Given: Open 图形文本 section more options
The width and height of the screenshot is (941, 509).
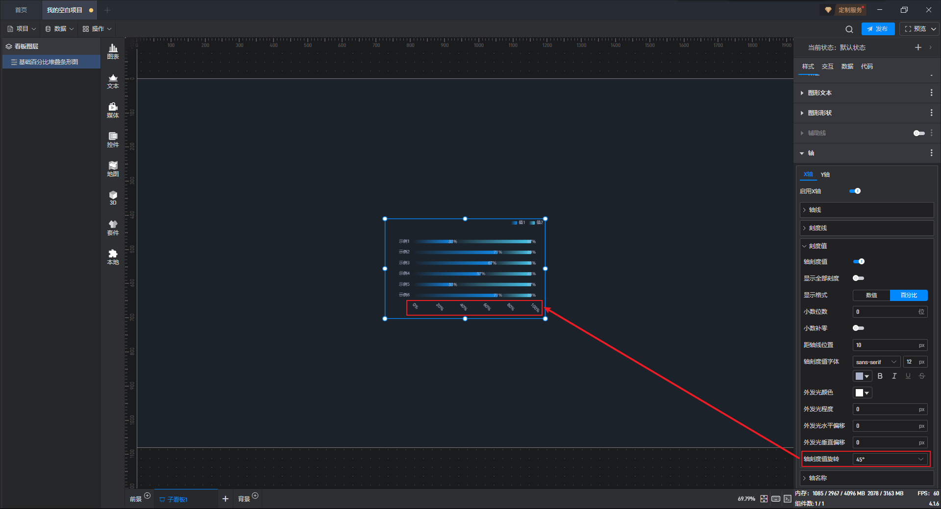Looking at the screenshot, I should pos(931,93).
